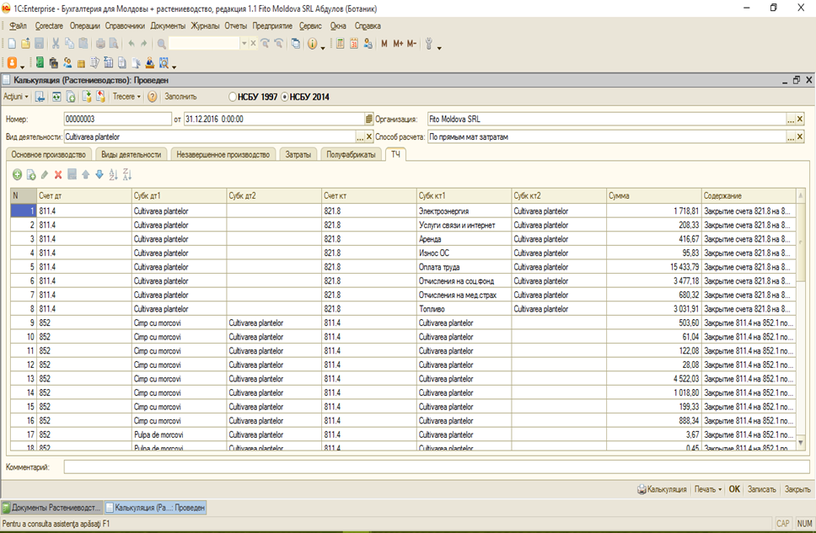
Task: Move row down with blue arrow
Action: (99, 175)
